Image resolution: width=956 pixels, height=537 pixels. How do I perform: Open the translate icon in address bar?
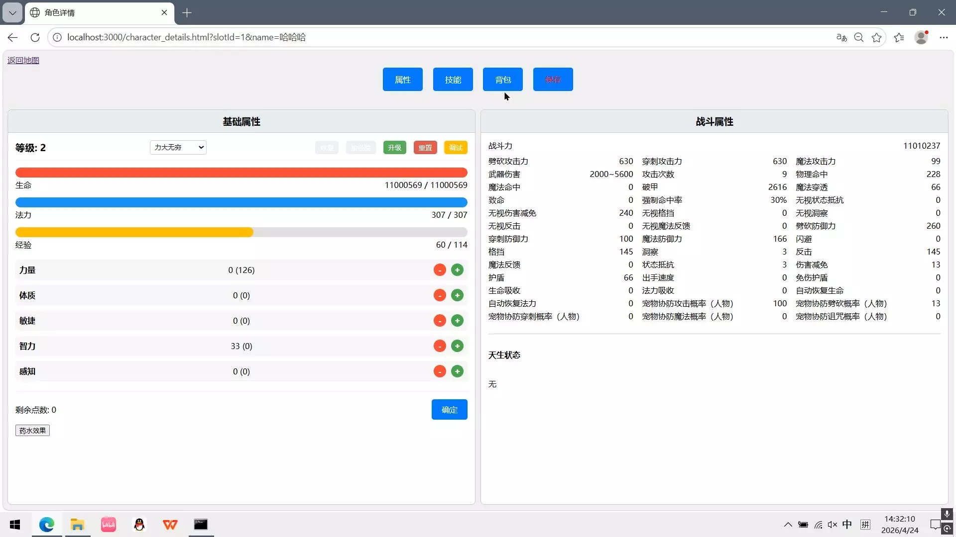841,37
